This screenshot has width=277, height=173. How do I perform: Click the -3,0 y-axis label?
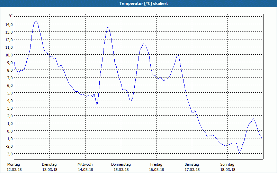(9, 154)
